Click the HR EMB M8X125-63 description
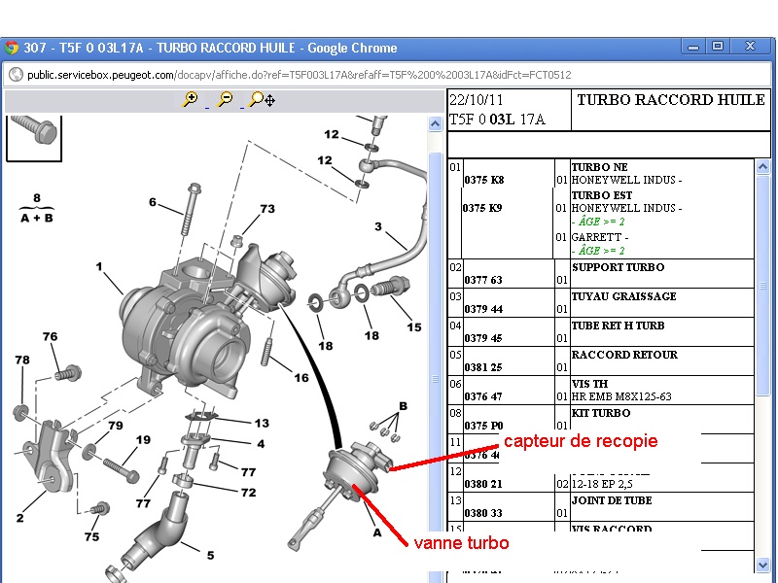778x583 pixels. [621, 396]
